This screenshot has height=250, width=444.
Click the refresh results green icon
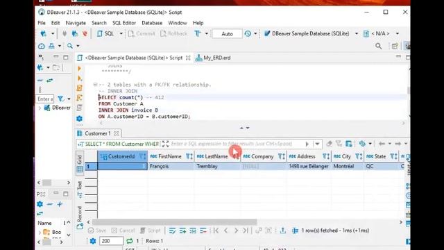(130, 241)
